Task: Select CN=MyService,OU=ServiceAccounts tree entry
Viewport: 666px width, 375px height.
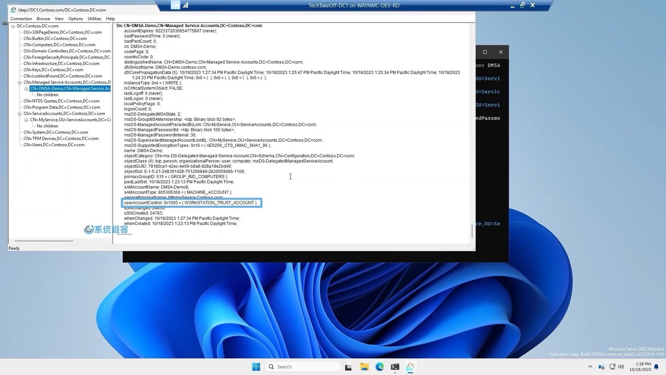Action: pyautogui.click(x=70, y=120)
